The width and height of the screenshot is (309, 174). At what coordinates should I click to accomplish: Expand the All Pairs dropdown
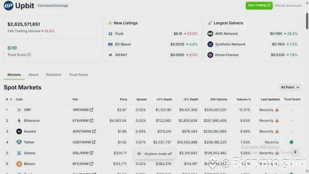coord(290,87)
